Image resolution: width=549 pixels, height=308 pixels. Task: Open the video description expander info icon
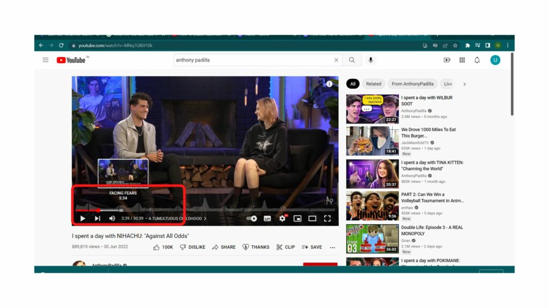click(x=329, y=84)
